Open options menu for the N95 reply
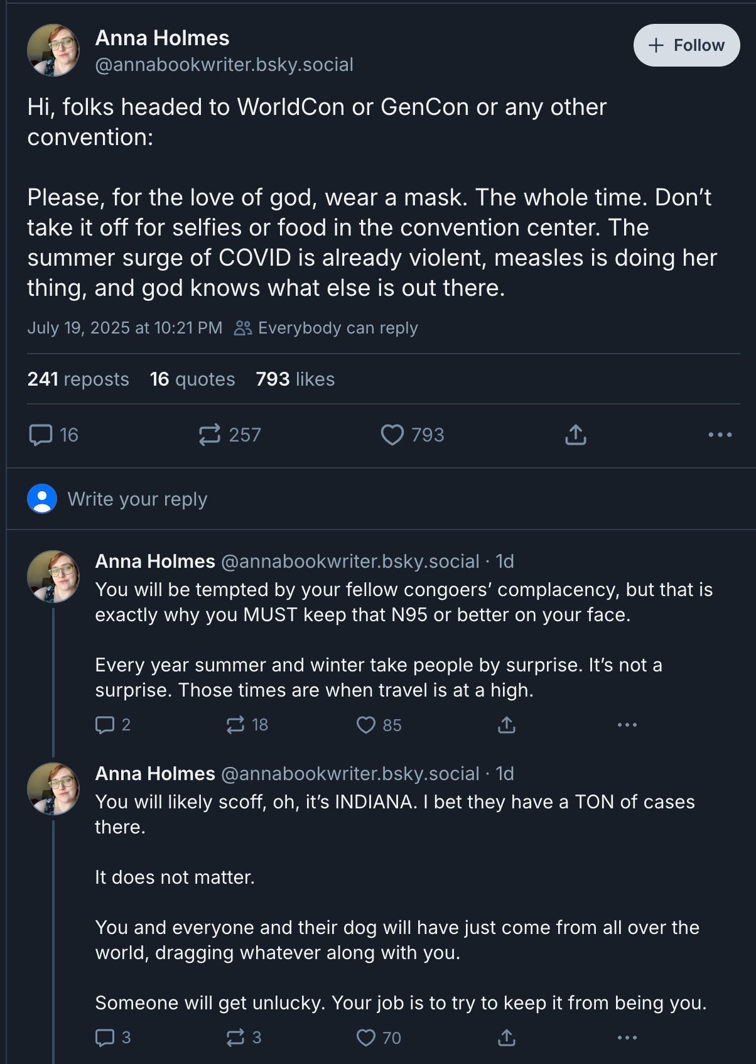 (x=627, y=725)
